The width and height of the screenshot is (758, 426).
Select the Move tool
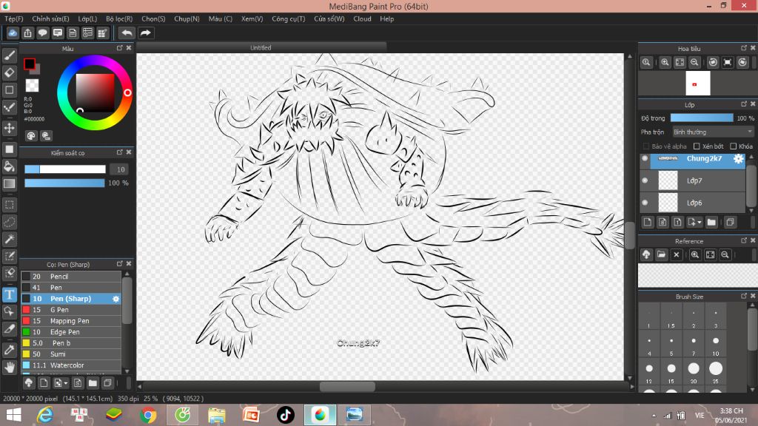(9, 128)
